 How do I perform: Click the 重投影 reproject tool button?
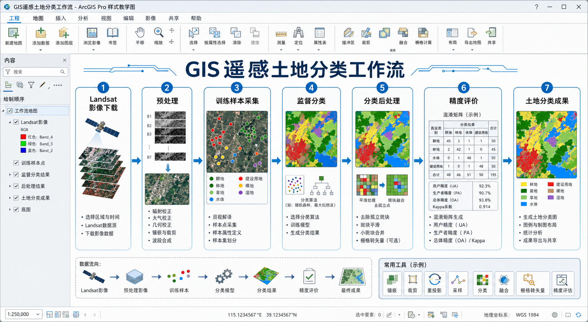click(x=434, y=284)
